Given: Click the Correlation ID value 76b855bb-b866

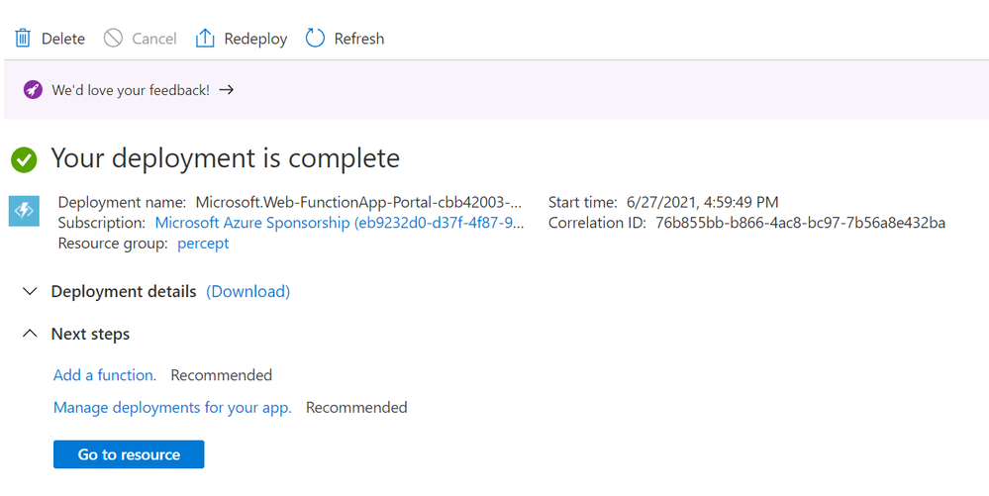Looking at the screenshot, I should pos(801,223).
